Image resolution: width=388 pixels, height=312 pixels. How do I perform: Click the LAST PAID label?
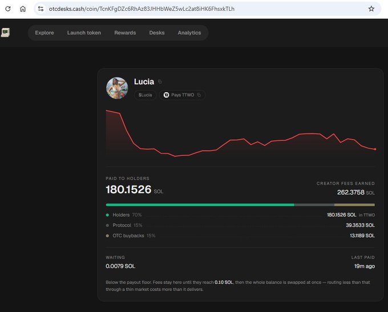point(363,257)
